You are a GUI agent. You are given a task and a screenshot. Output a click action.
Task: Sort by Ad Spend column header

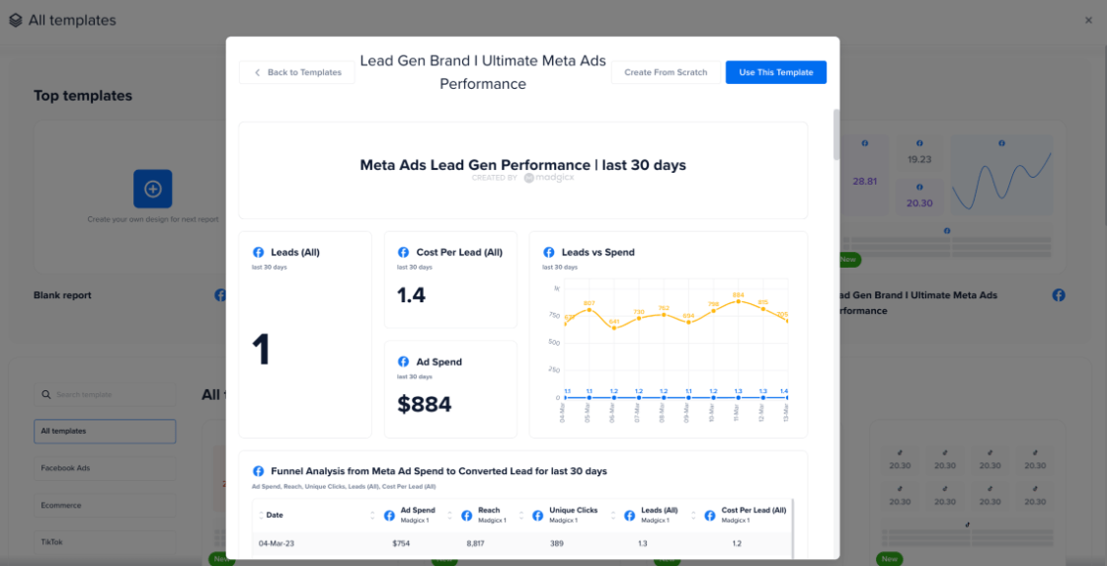tap(372, 515)
